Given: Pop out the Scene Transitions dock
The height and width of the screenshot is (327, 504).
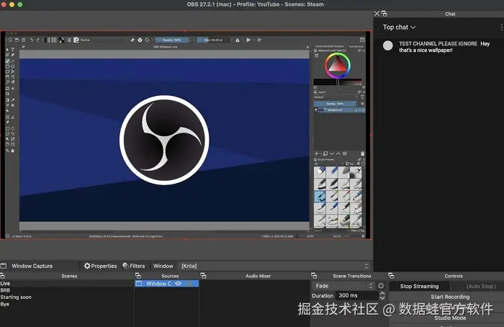Looking at the screenshot, I should tap(314, 276).
